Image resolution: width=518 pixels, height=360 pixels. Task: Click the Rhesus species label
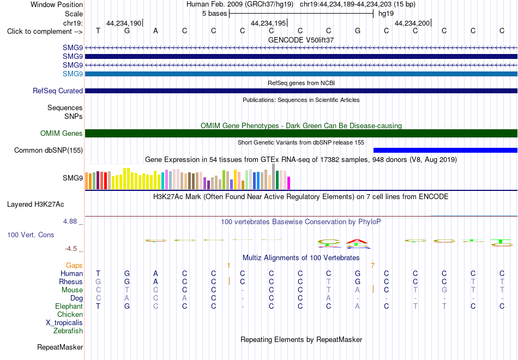pyautogui.click(x=71, y=281)
